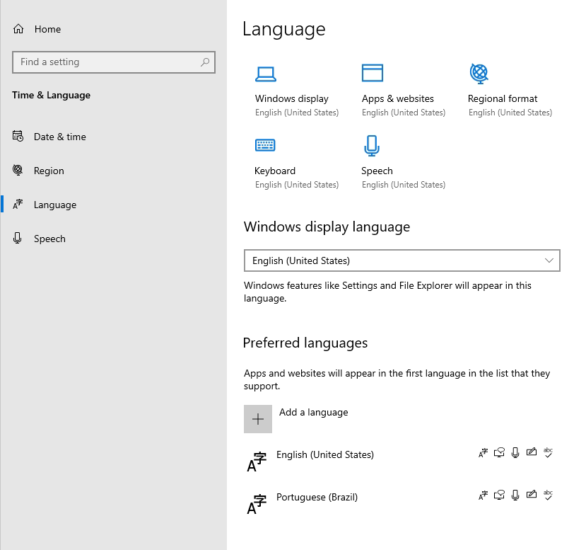Click the text-to-speech icon for Portuguese (Brazil)

(499, 495)
